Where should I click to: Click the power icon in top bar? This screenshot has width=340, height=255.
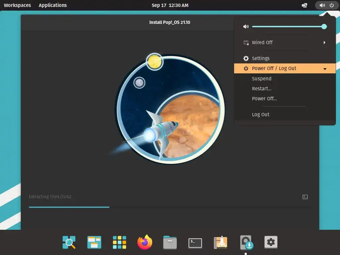pyautogui.click(x=332, y=5)
